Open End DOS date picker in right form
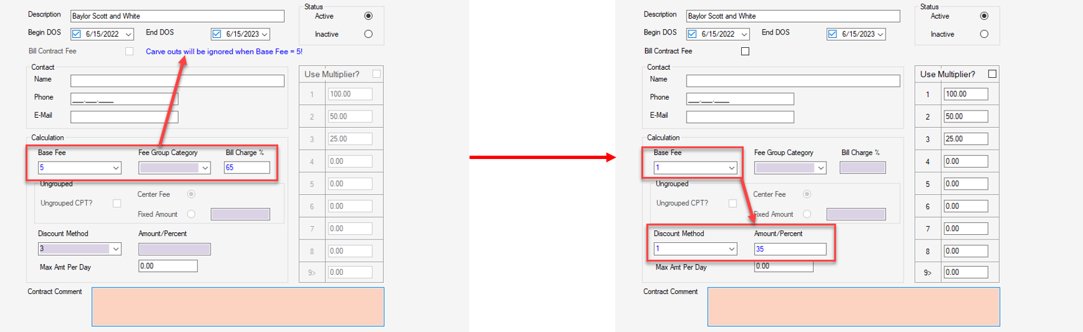1083x332 pixels. [880, 34]
